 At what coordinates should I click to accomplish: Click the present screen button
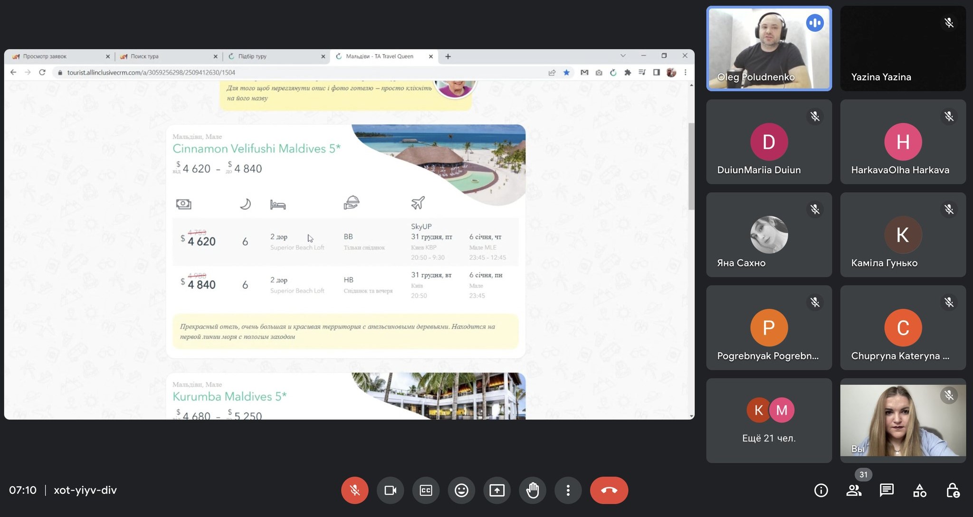497,490
